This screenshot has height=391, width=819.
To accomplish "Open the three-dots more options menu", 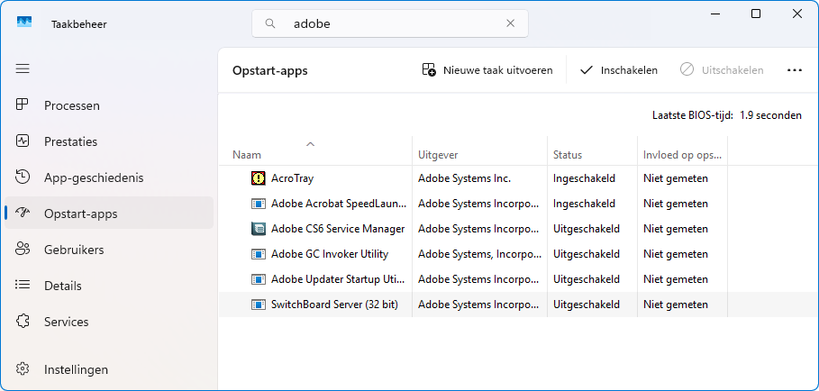I will pos(794,70).
